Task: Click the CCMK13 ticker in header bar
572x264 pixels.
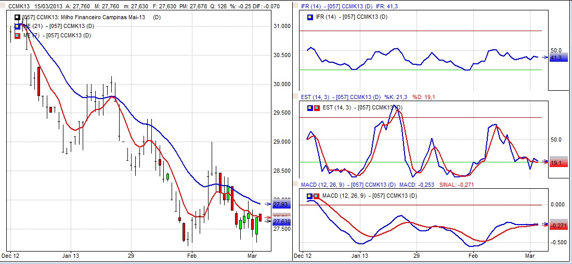Action: tap(12, 6)
